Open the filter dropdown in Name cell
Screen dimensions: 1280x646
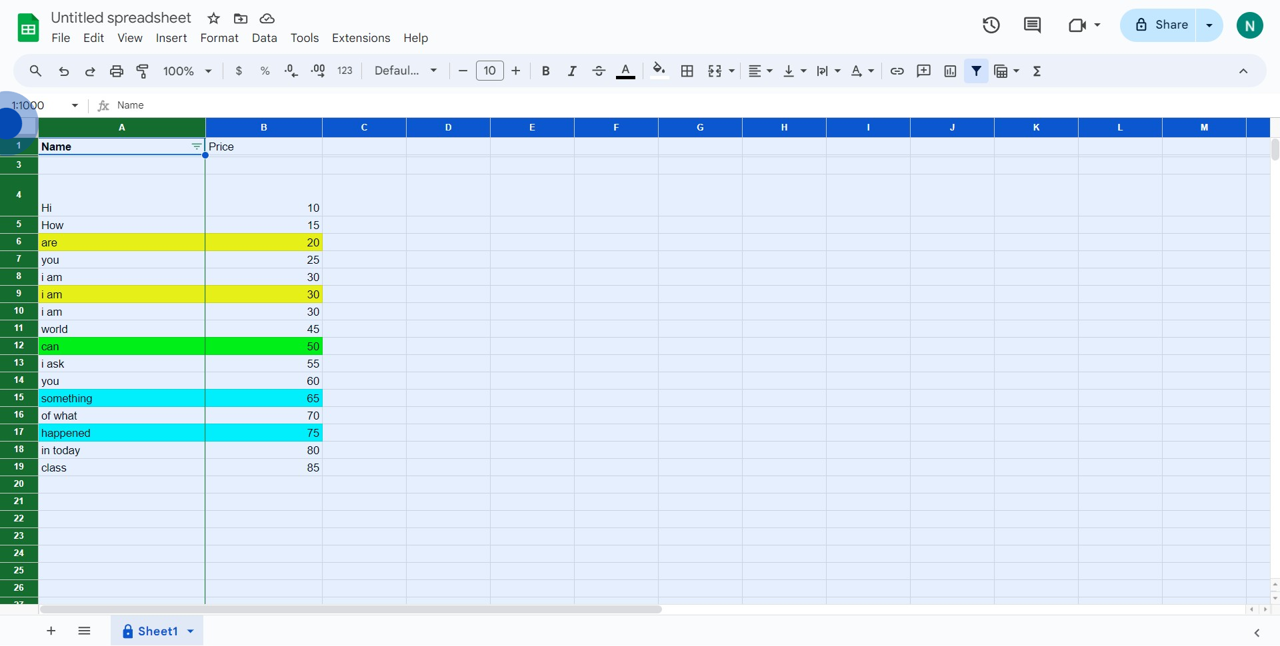[x=196, y=147]
